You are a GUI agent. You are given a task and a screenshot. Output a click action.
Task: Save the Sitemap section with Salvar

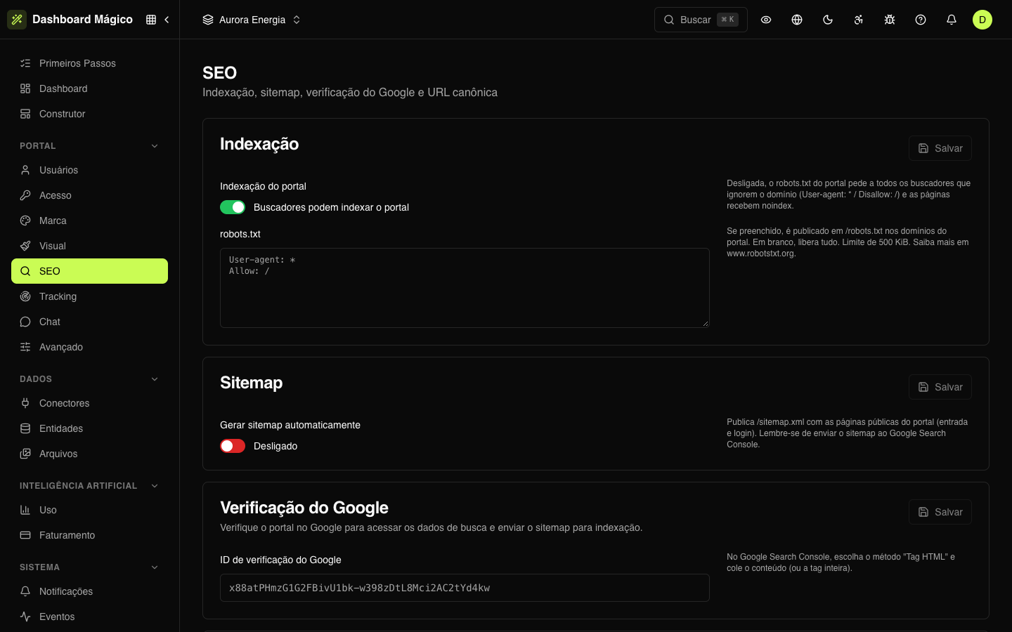pyautogui.click(x=940, y=387)
